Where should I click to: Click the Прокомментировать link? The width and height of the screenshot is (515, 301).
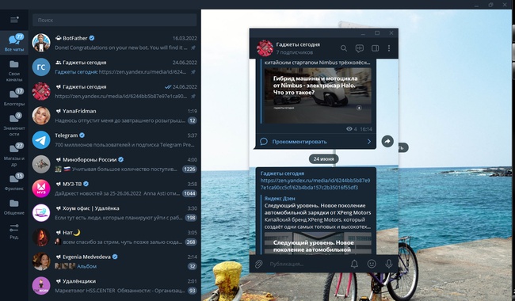(x=299, y=142)
